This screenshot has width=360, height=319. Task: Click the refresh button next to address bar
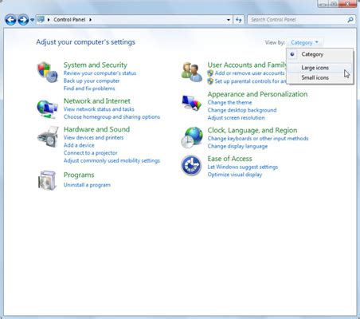tap(238, 20)
